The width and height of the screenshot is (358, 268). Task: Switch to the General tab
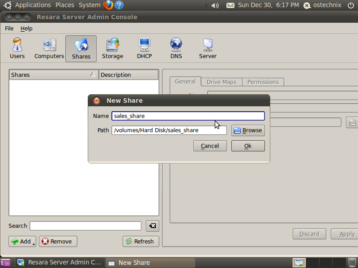coord(185,82)
